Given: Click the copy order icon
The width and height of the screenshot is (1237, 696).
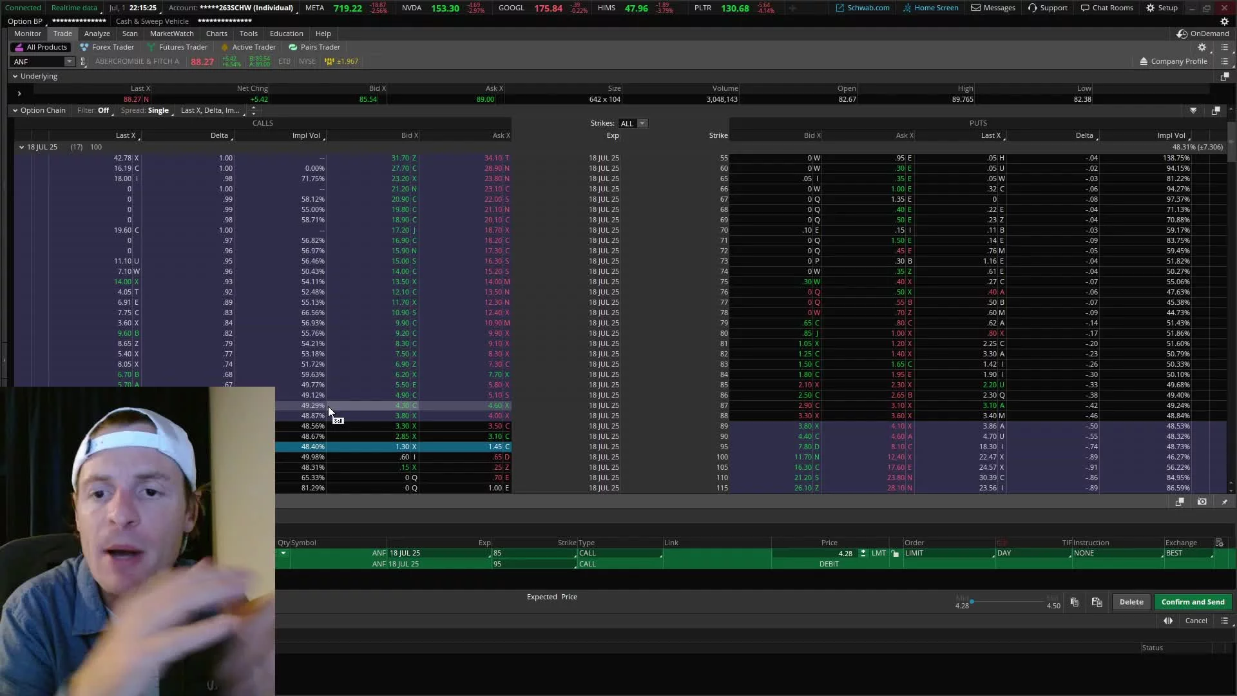Looking at the screenshot, I should point(1074,602).
